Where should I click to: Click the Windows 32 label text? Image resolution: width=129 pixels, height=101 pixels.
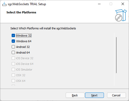(24, 36)
